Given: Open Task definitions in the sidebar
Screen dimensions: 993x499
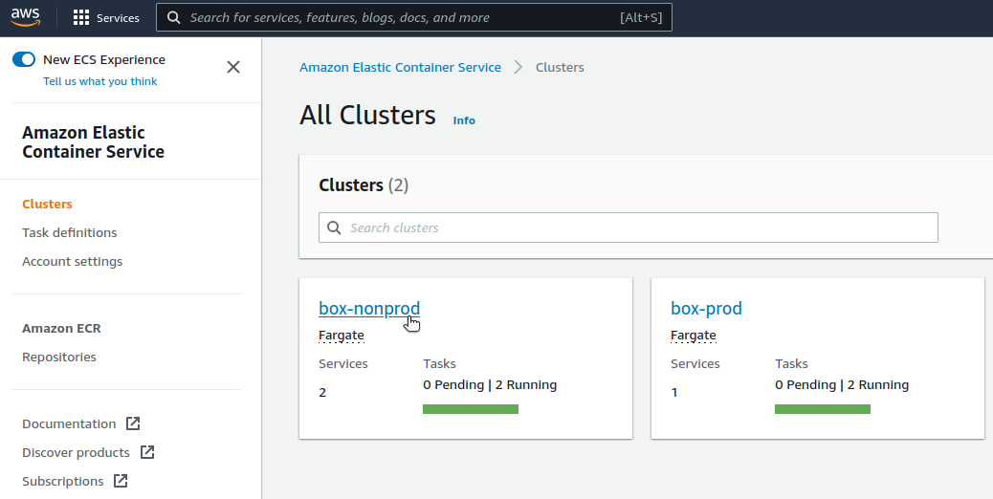Looking at the screenshot, I should click(70, 232).
